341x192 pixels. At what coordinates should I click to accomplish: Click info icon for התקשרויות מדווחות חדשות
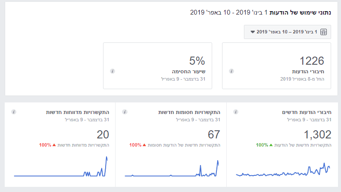(14, 112)
